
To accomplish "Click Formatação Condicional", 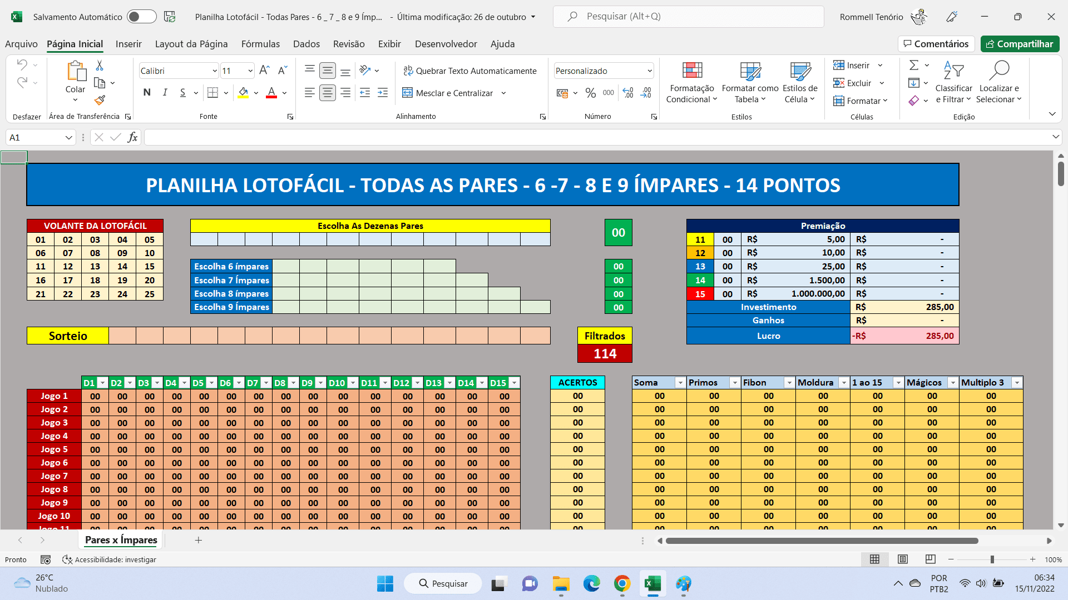I will tap(692, 83).
